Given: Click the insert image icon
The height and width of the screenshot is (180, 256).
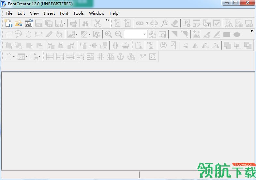Looking at the screenshot, I should 196,34.
